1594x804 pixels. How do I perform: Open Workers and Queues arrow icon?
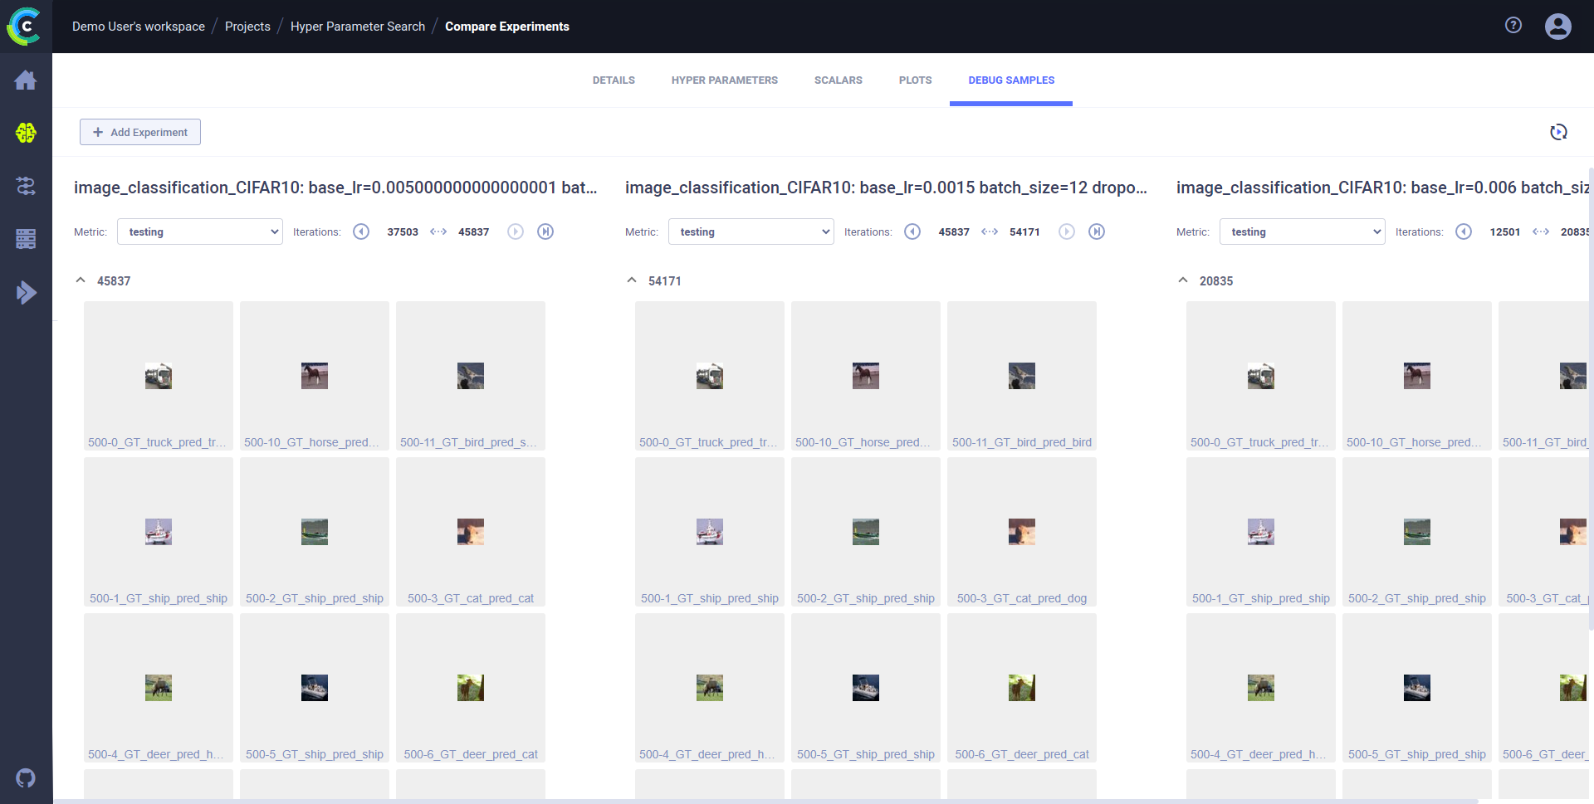pos(26,292)
